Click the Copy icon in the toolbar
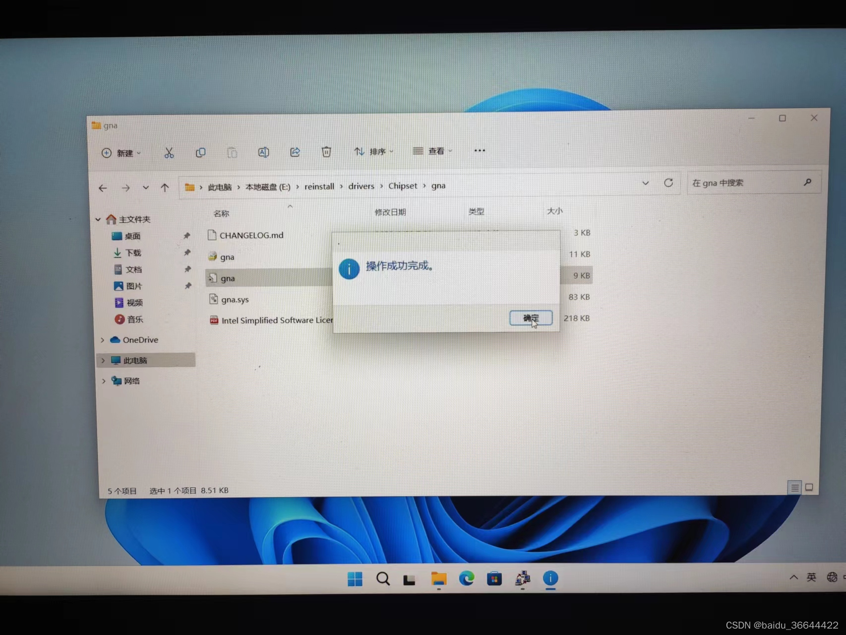Viewport: 846px width, 635px height. pyautogui.click(x=200, y=152)
